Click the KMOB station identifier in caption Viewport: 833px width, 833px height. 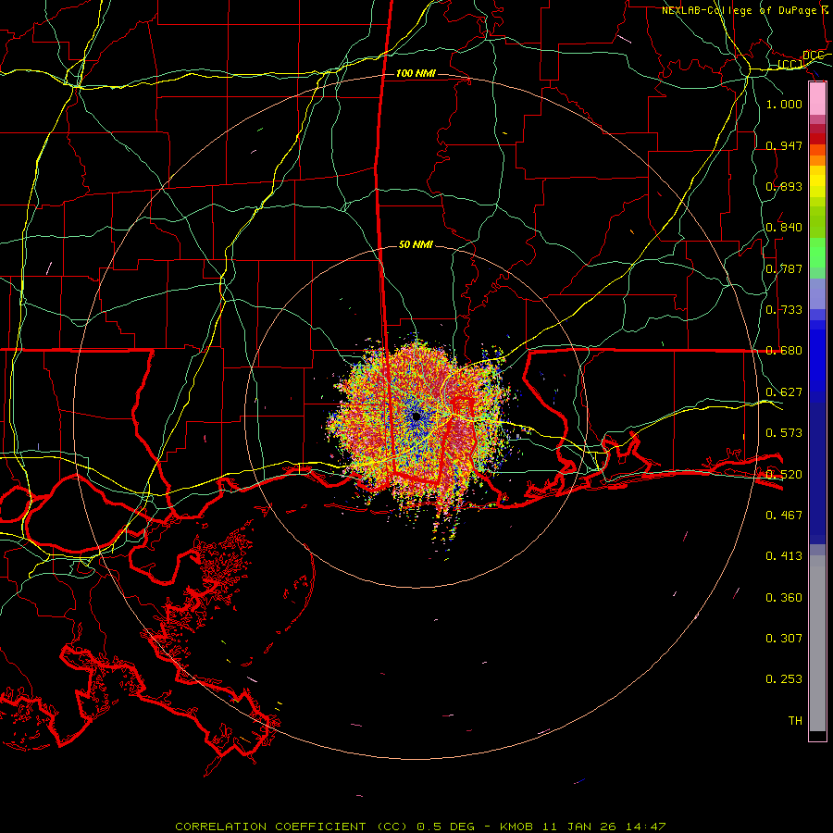[516, 827]
